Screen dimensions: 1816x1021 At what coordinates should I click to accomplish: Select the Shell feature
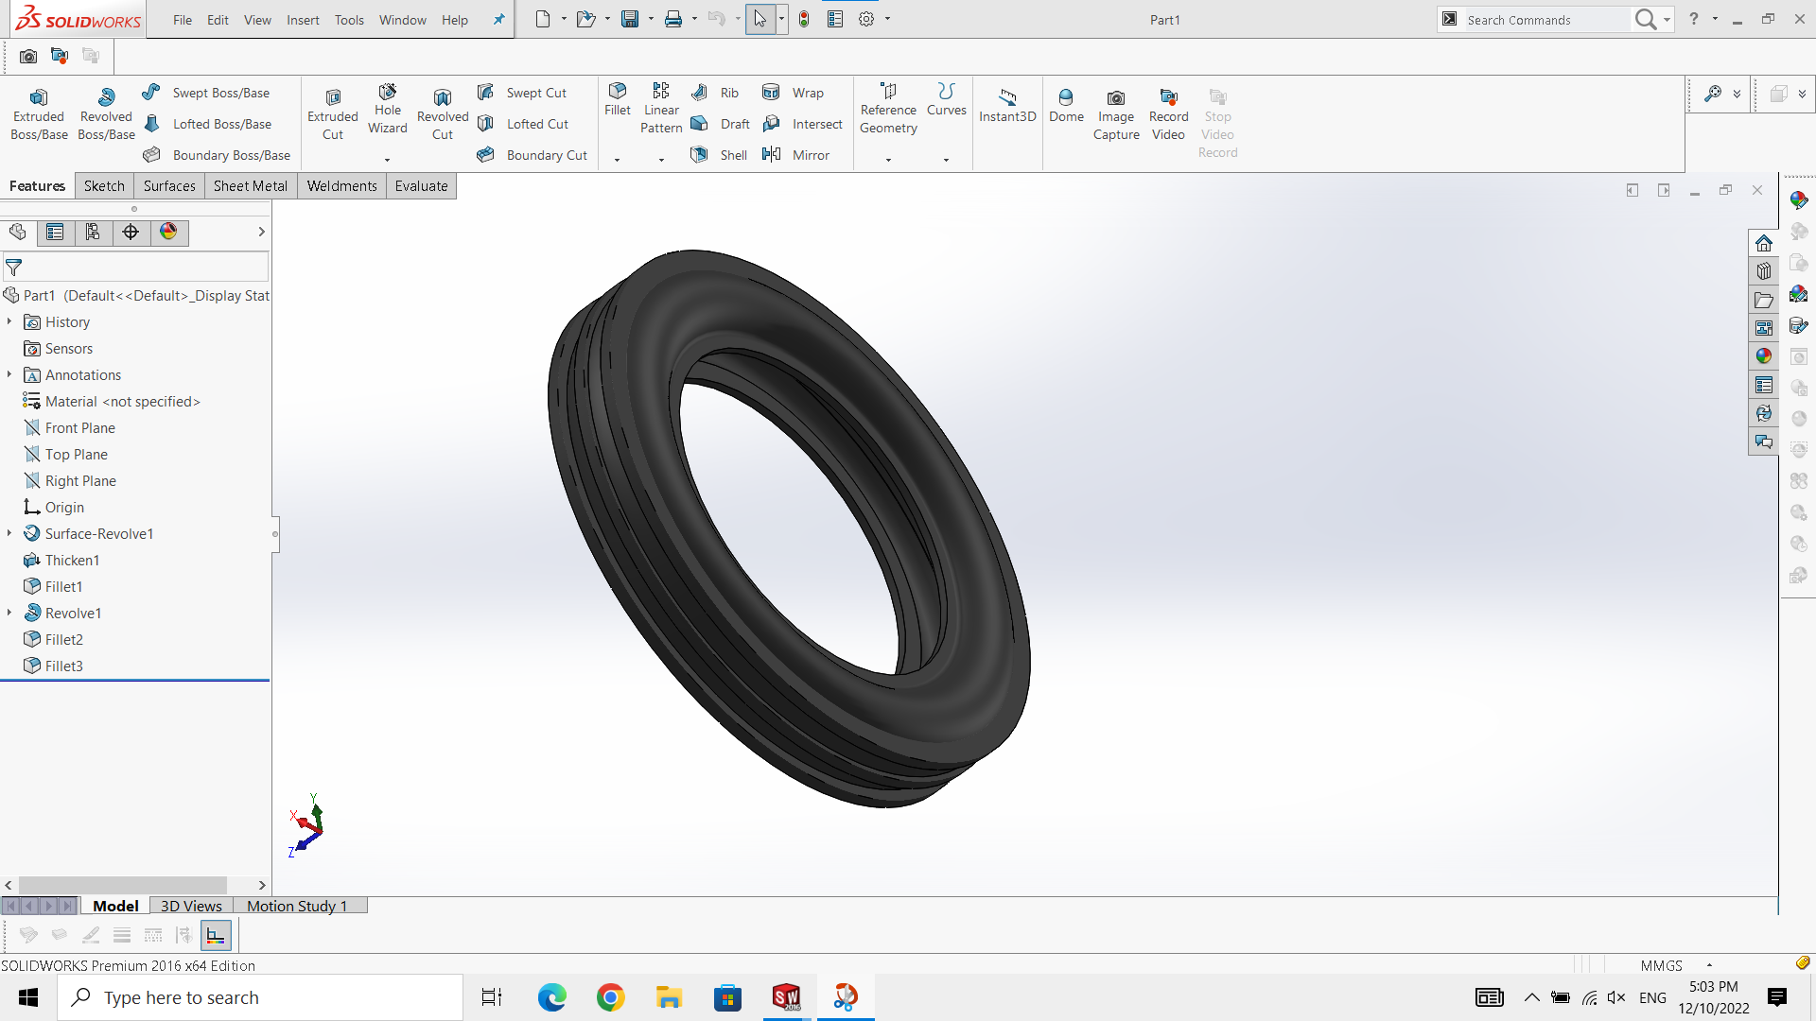pyautogui.click(x=719, y=155)
